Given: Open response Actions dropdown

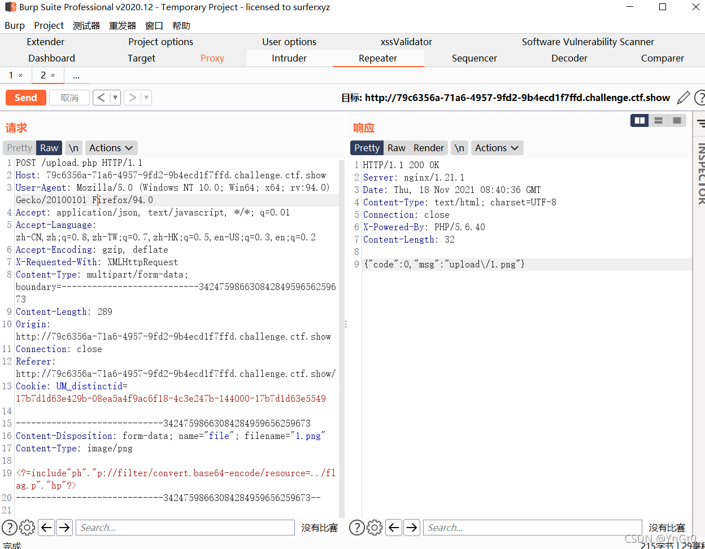Looking at the screenshot, I should tap(497, 148).
